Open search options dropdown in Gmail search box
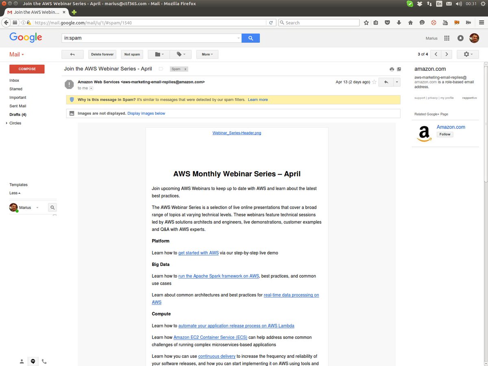 click(x=238, y=38)
